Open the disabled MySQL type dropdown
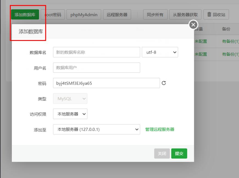The height and width of the screenshot is (178, 239). click(70, 98)
